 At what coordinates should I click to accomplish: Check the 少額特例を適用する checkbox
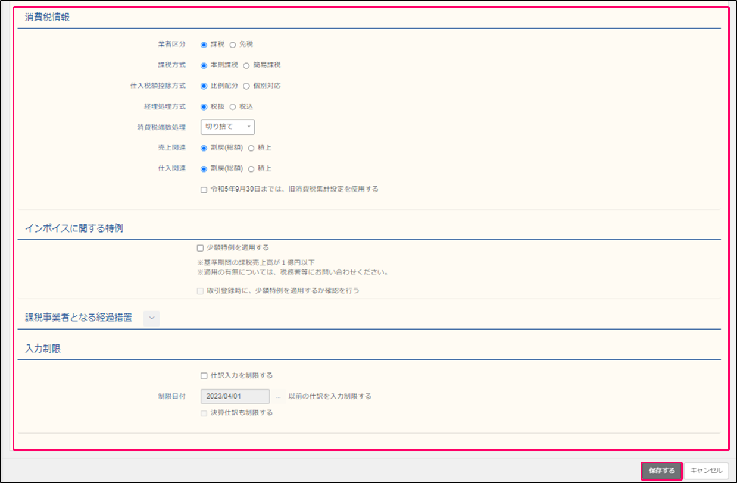pos(201,248)
